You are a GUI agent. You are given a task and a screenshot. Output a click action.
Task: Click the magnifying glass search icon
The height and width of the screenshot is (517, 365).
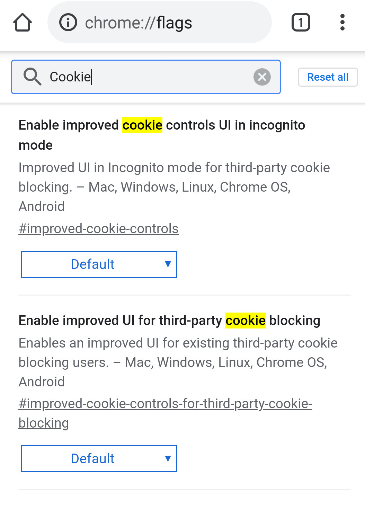point(32,77)
